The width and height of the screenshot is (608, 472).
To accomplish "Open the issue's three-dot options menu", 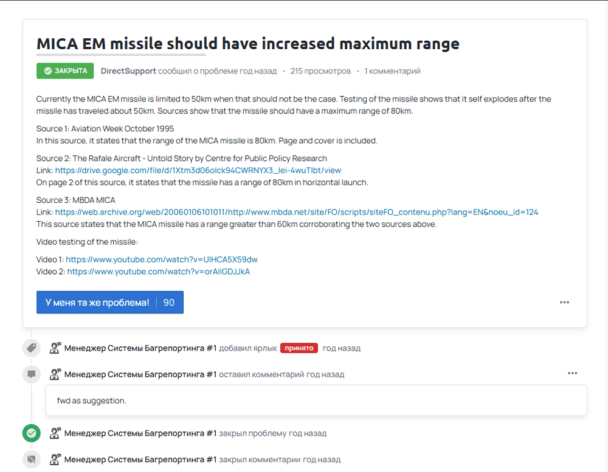I will (x=564, y=303).
